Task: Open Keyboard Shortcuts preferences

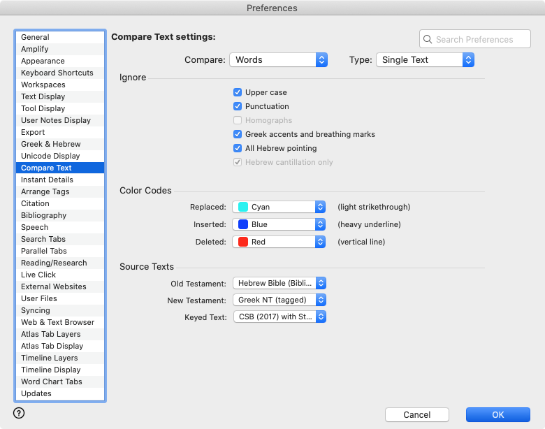Action: (57, 73)
